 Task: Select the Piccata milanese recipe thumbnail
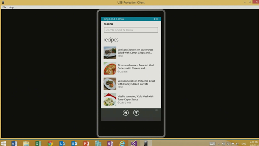(110, 68)
